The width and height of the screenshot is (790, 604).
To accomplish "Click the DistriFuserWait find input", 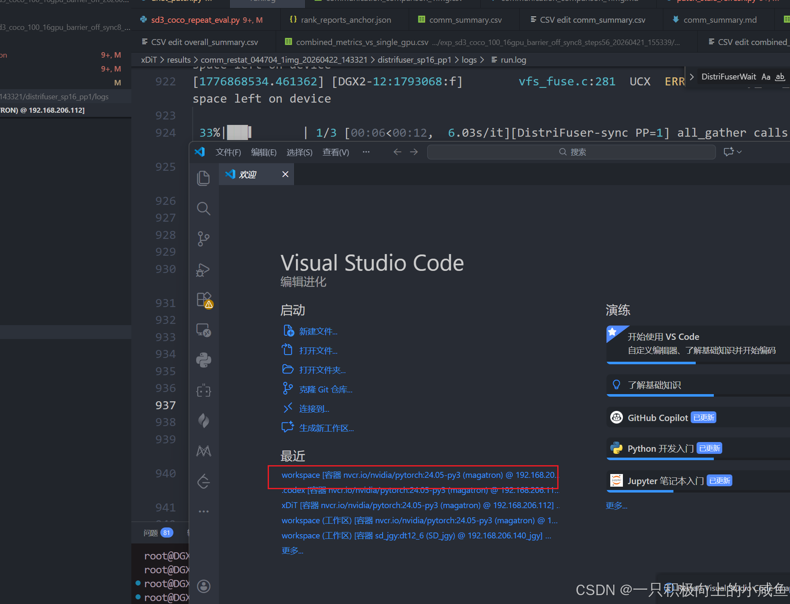I will click(x=728, y=77).
